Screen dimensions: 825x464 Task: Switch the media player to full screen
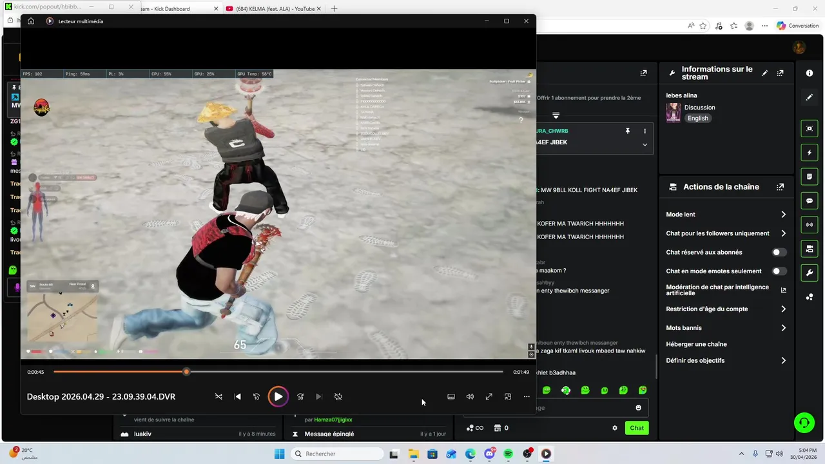[489, 396]
